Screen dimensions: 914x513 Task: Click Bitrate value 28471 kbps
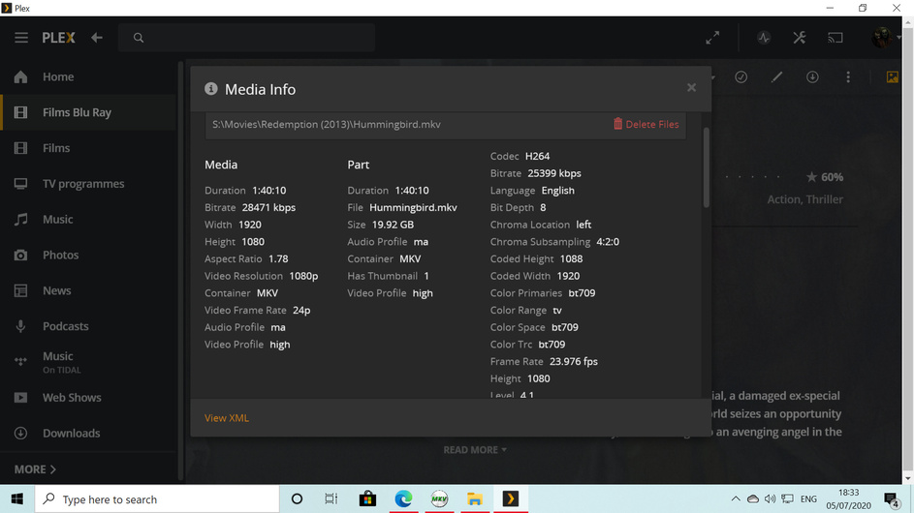[268, 207]
